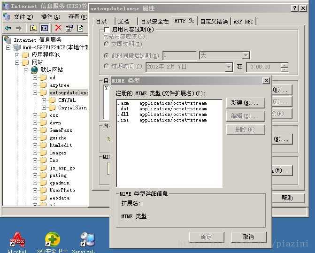Toggle the console tree show/hide icon
Viewport: 315px width, 253px height.
45,28
